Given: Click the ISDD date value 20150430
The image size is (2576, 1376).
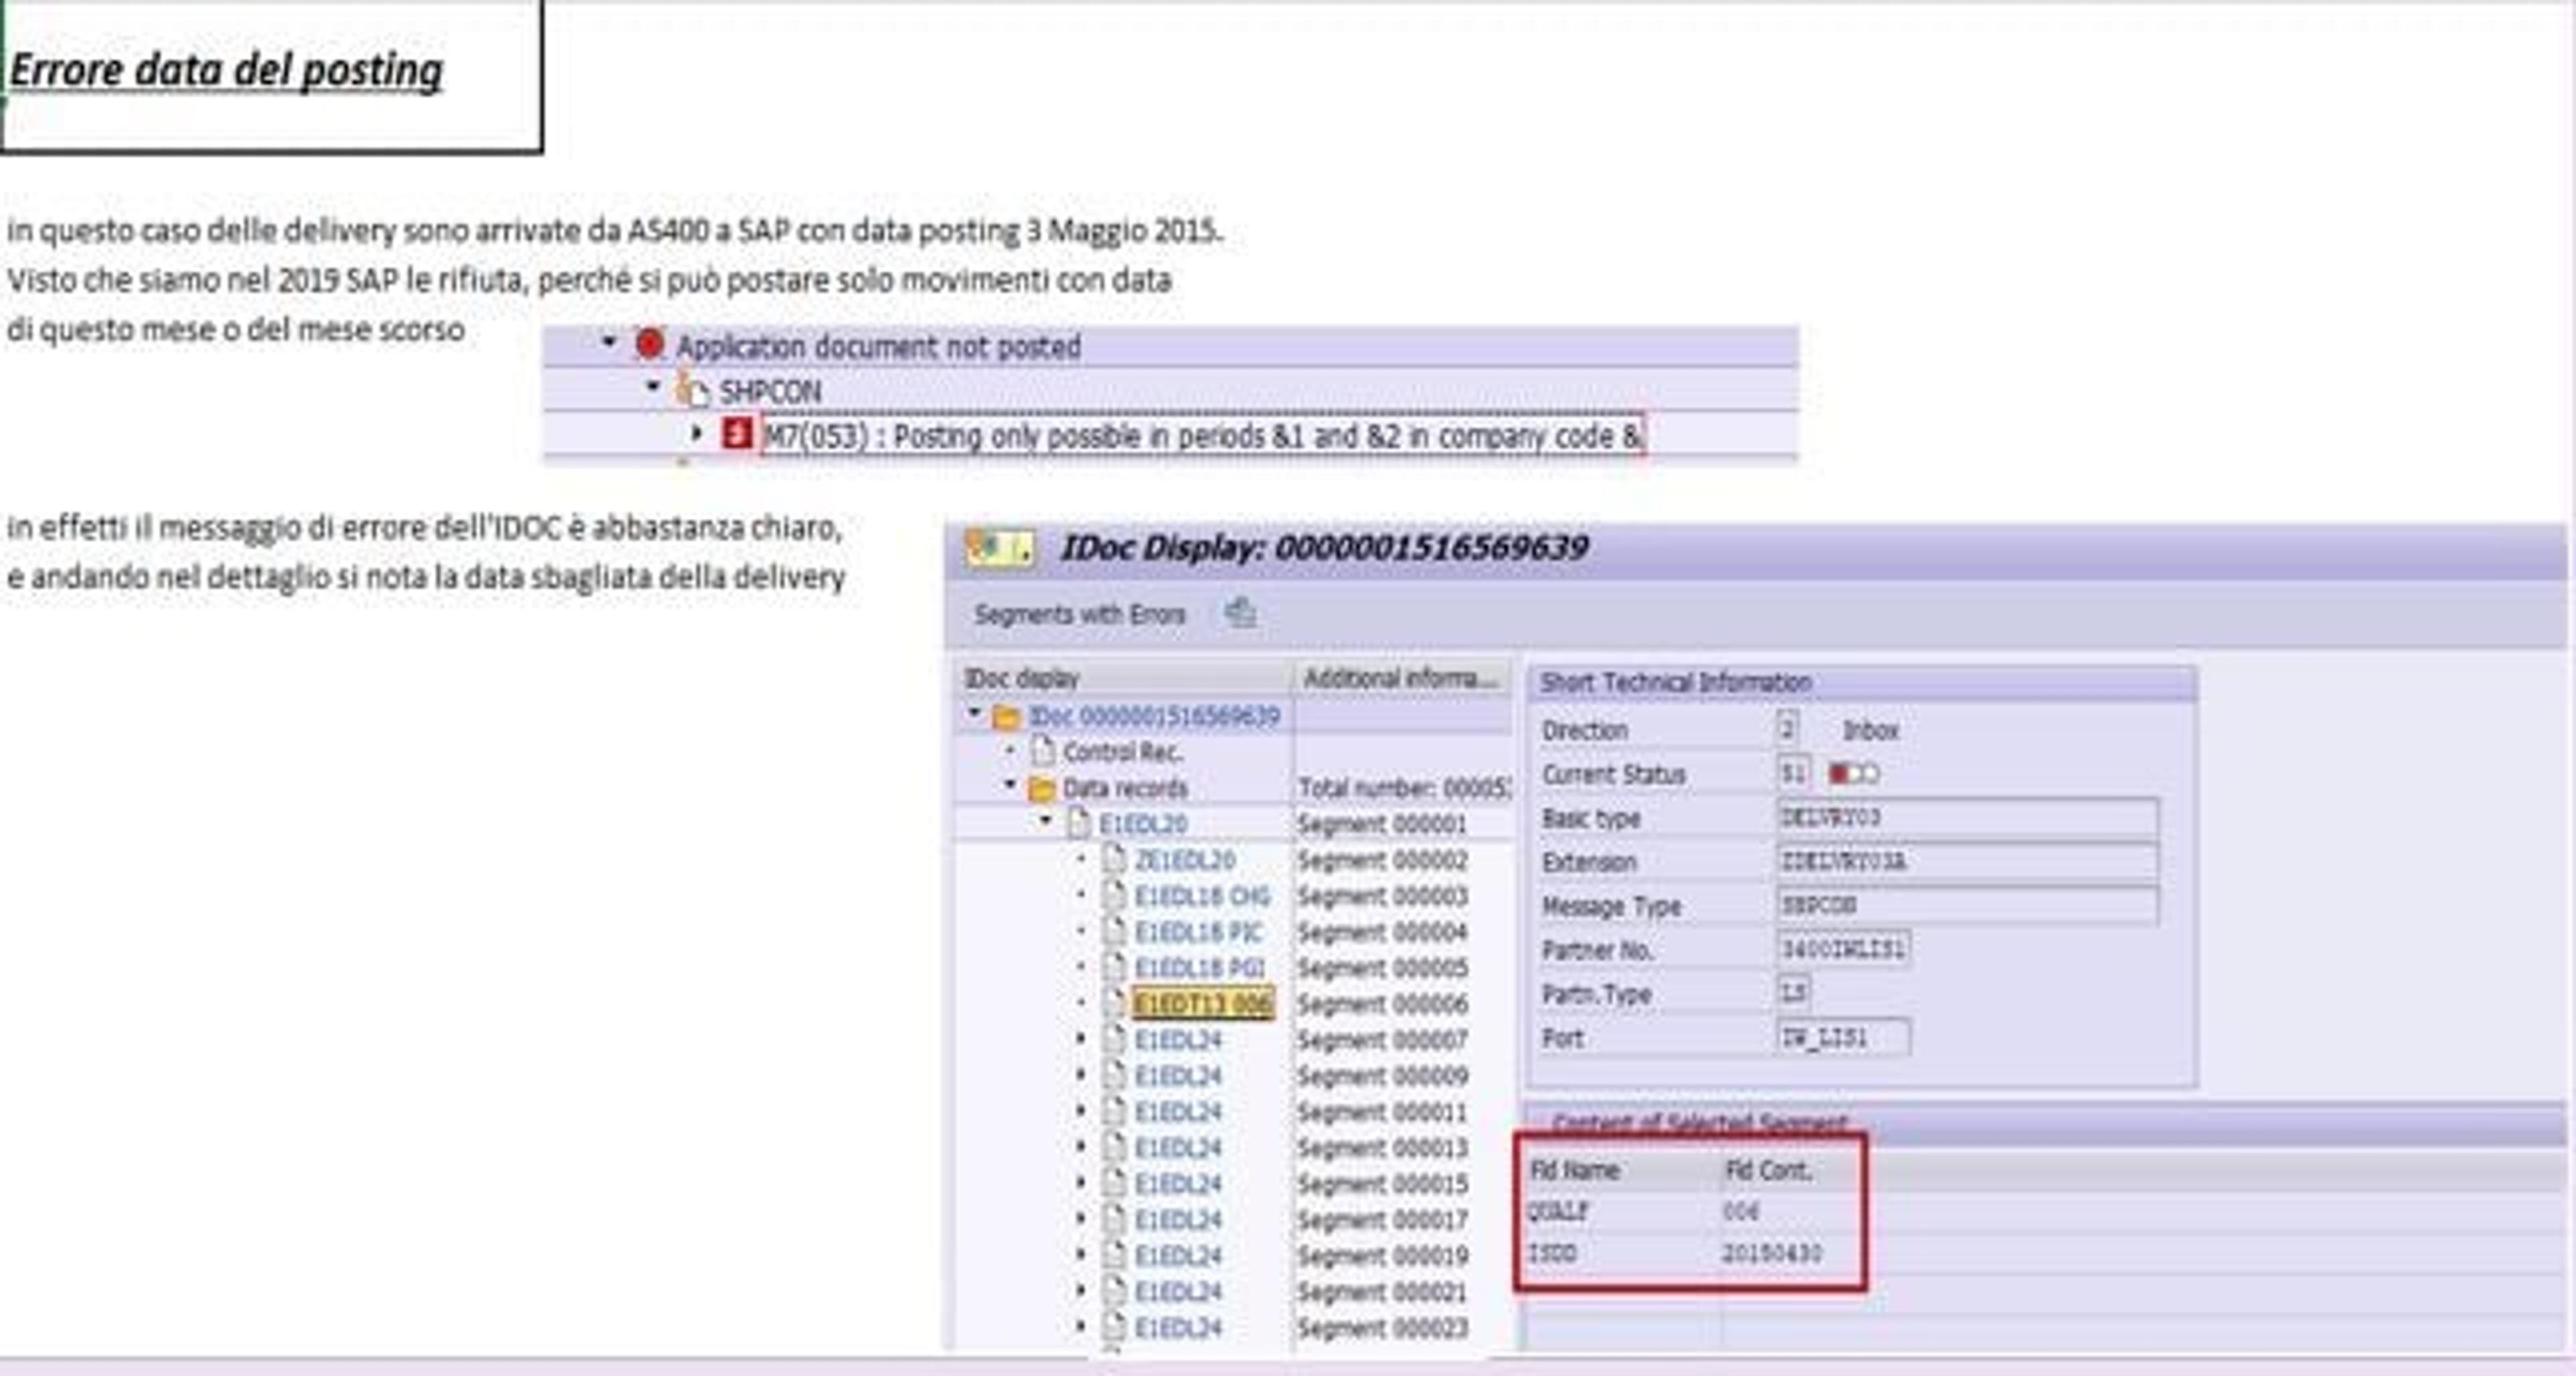Looking at the screenshot, I should click(1772, 1253).
